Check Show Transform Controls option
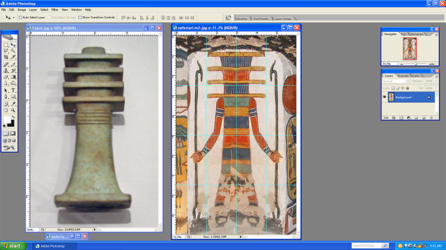The width and height of the screenshot is (446, 250). click(81, 17)
